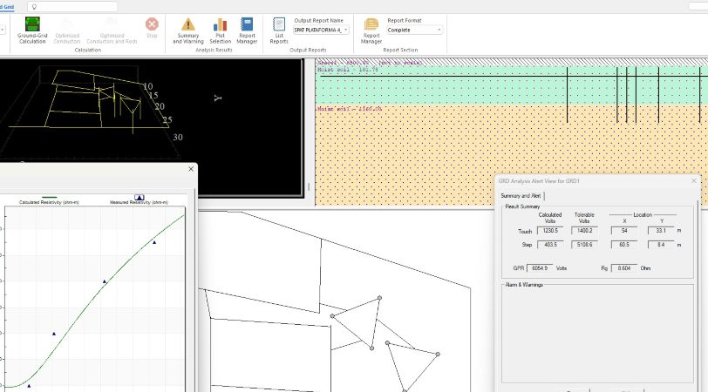Click the Touch location X field 54
The width and height of the screenshot is (708, 392).
pyautogui.click(x=624, y=231)
